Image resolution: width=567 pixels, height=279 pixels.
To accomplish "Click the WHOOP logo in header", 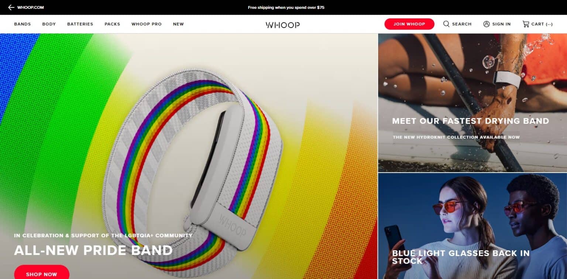I will [283, 25].
